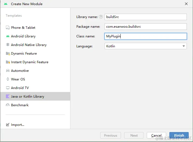
Task: Select the Java or Kotlin Library template
Action: (x=35, y=96)
